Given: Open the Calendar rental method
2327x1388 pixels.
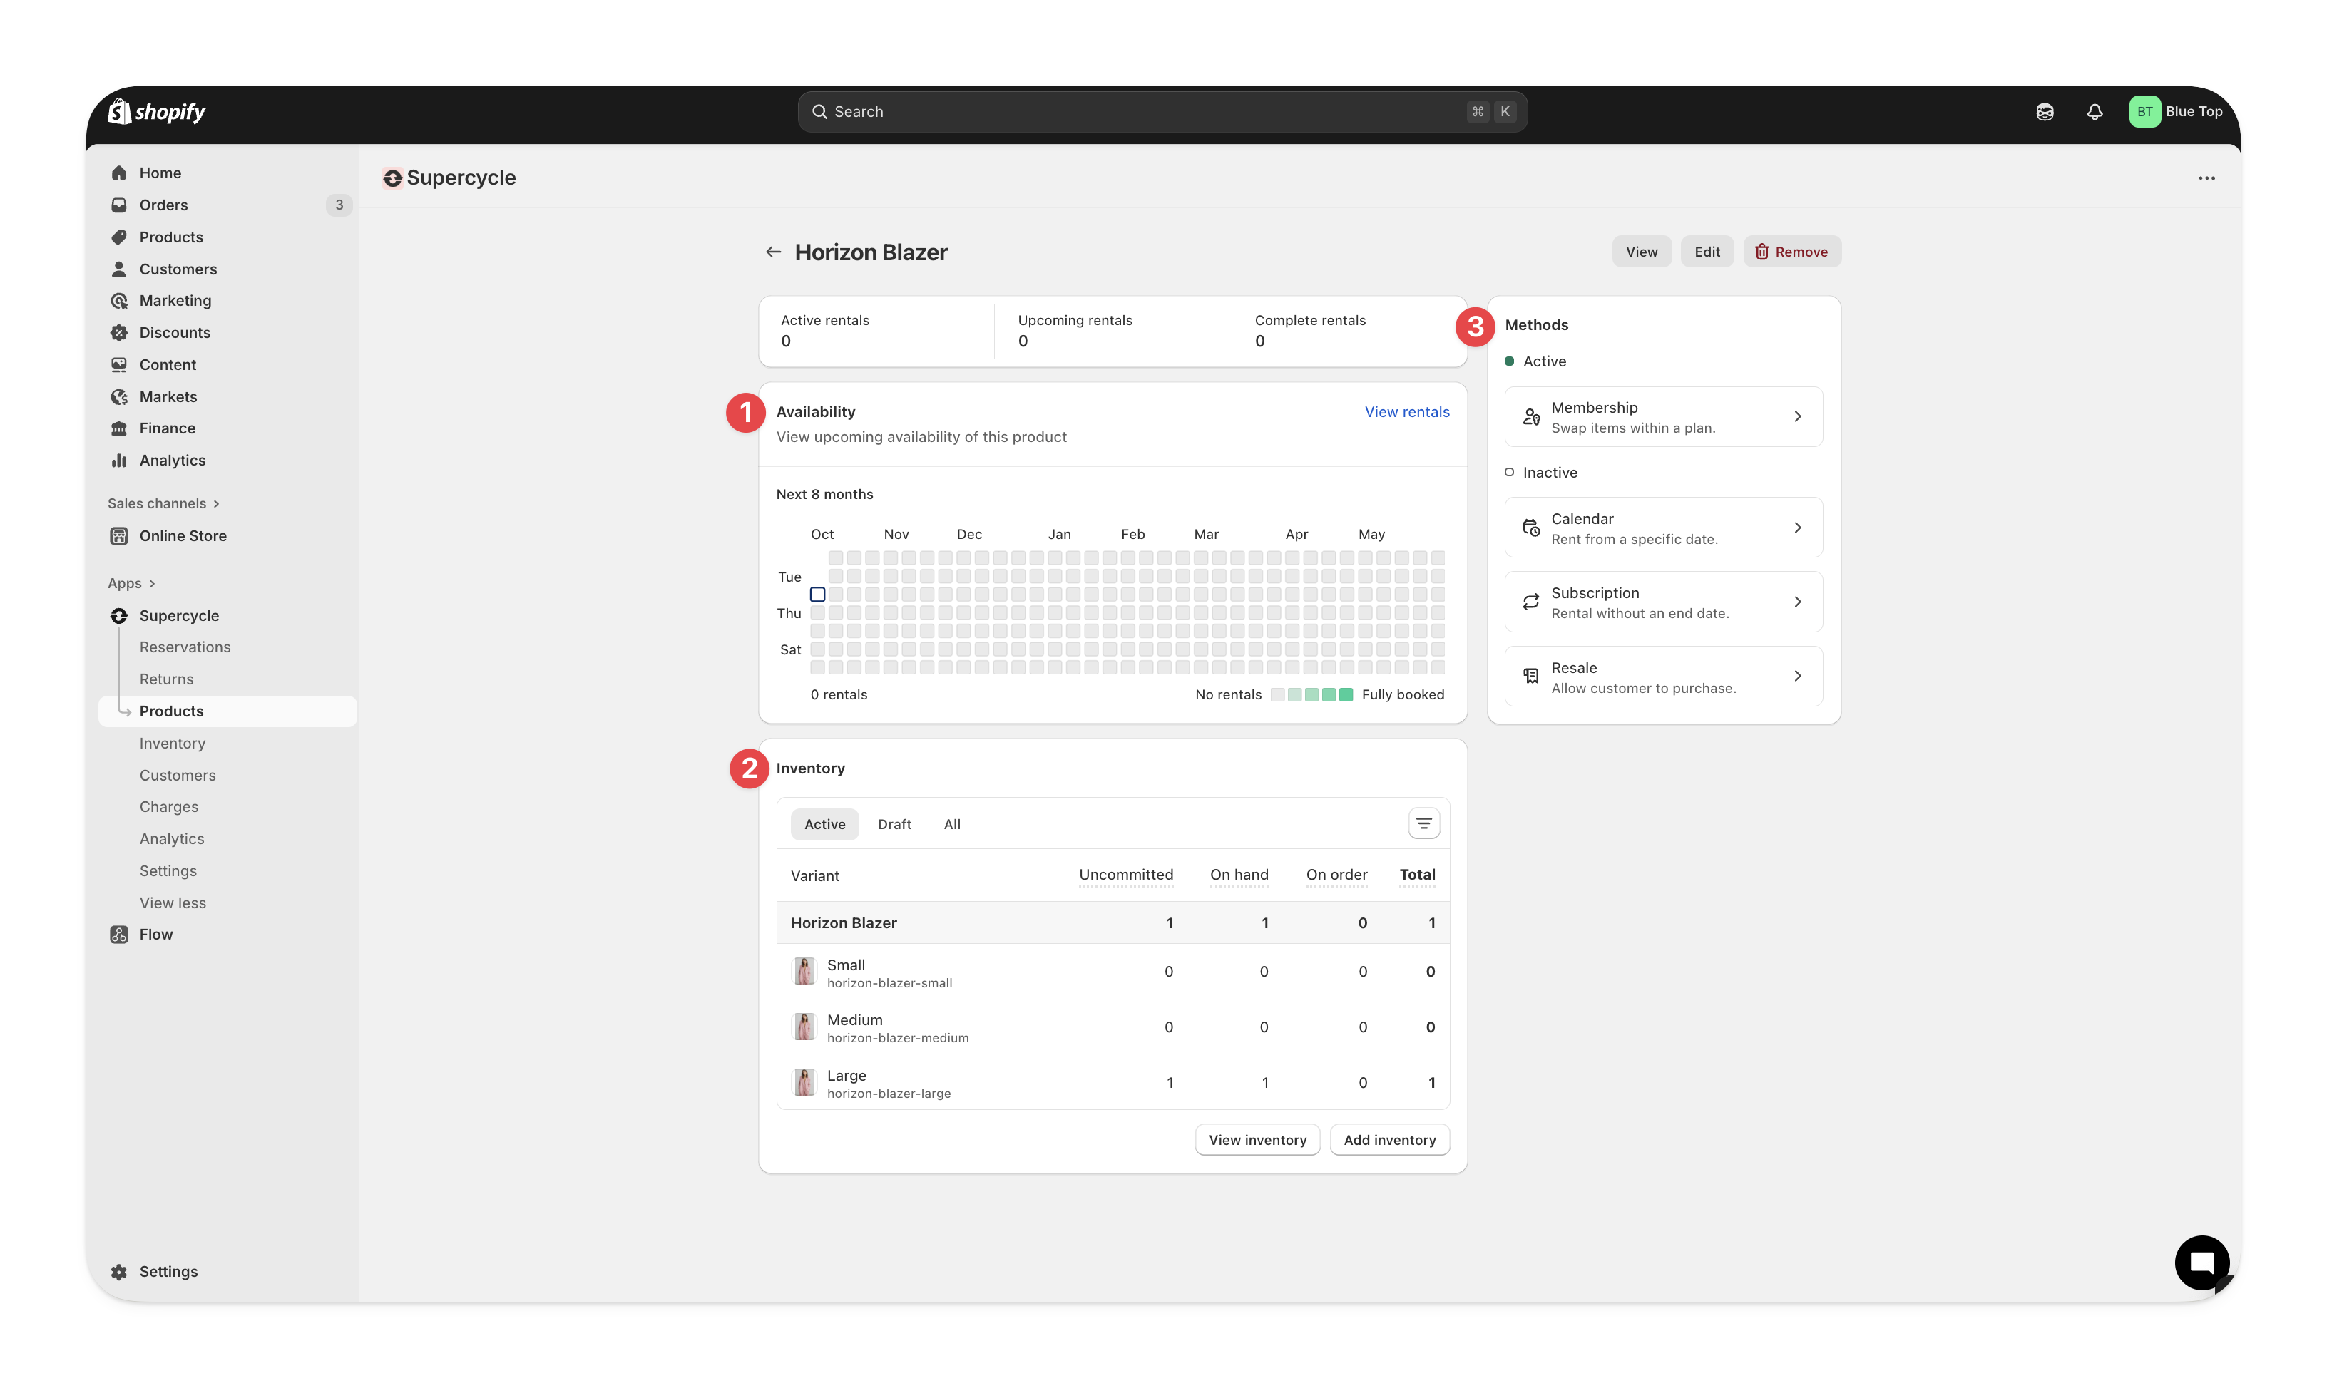Looking at the screenshot, I should click(x=1662, y=528).
